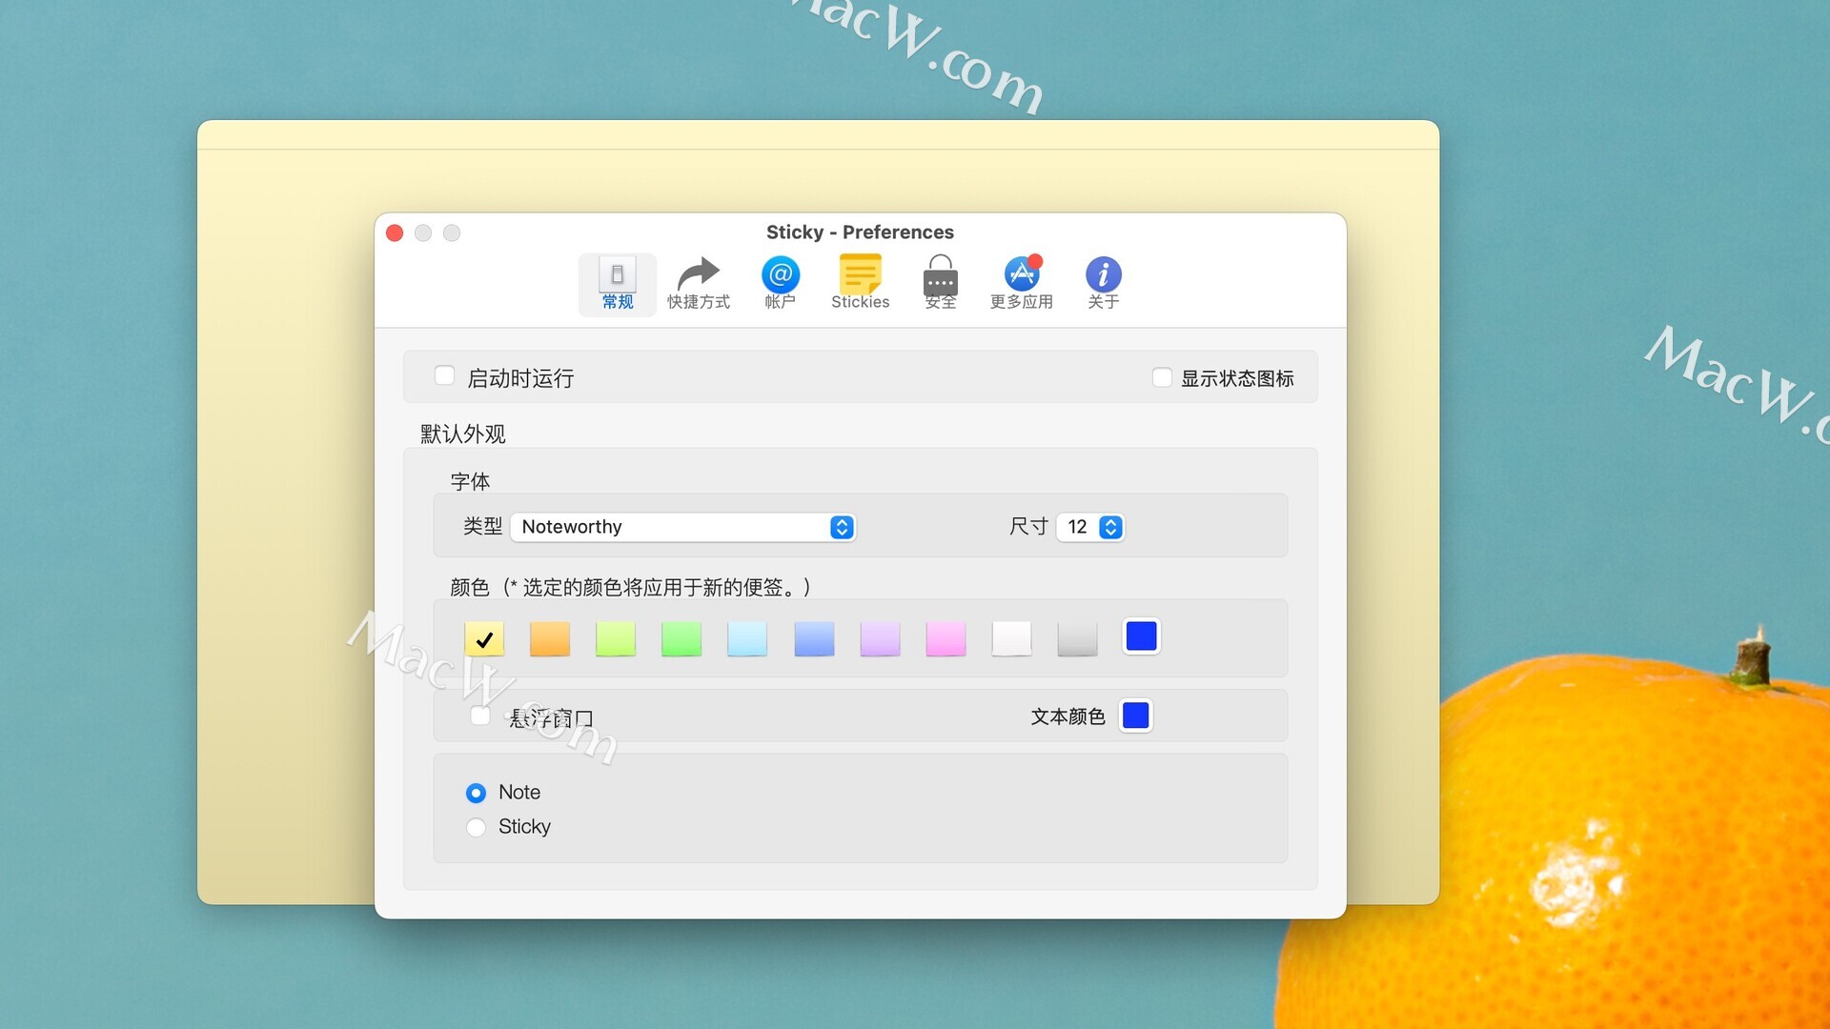Open the Stickies tab
The height and width of the screenshot is (1029, 1830).
tap(860, 284)
